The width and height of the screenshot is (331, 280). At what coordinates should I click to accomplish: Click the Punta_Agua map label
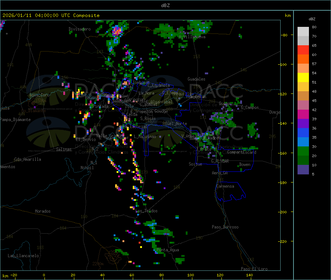(x=168, y=250)
